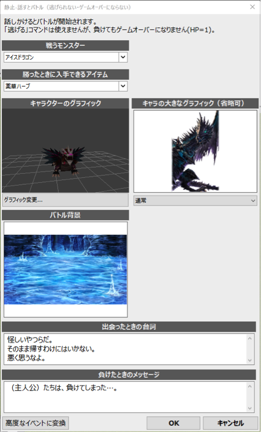Click the OK button
This screenshot has height=432, width=261.
tap(173, 423)
